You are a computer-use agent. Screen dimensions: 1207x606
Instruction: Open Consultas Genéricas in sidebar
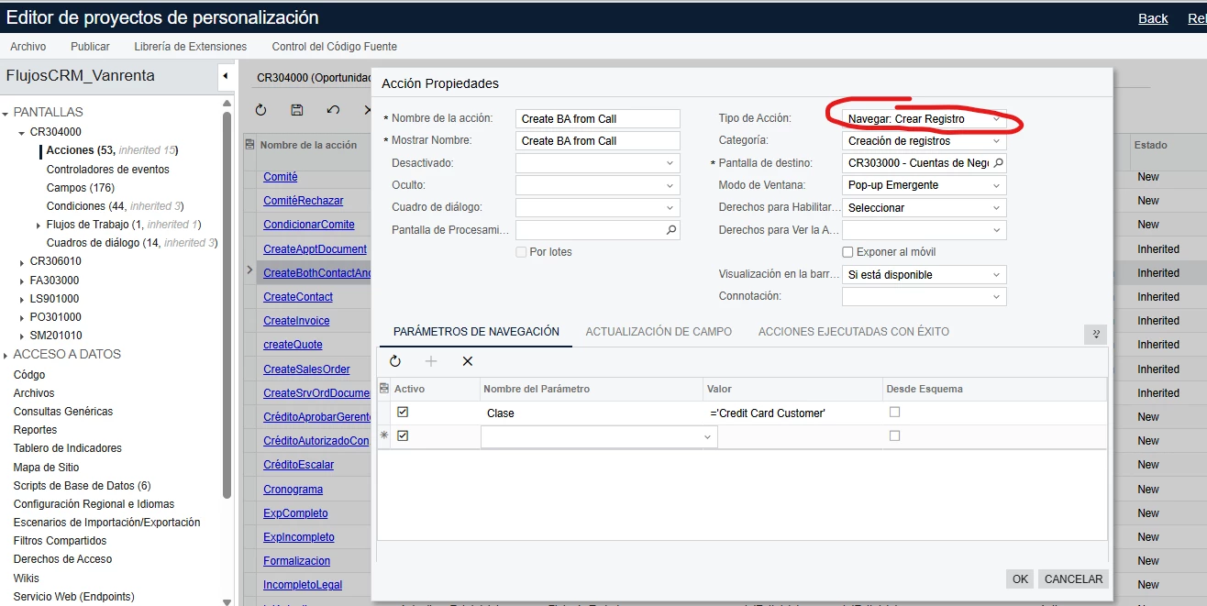(63, 412)
